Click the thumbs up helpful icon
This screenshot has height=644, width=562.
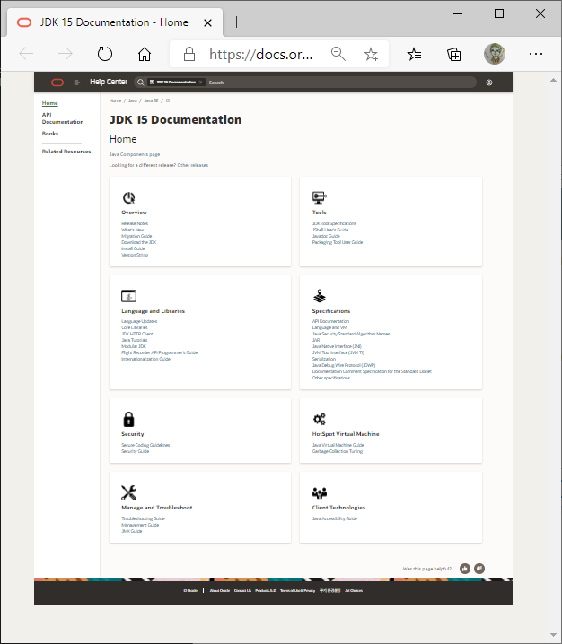tap(465, 569)
